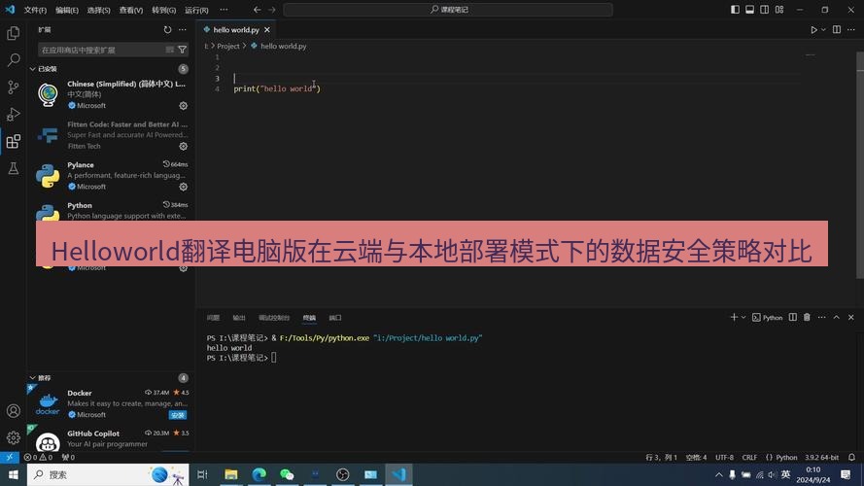This screenshot has width=864, height=486.
Task: Open settings gear for Fitten Code
Action: click(x=184, y=146)
